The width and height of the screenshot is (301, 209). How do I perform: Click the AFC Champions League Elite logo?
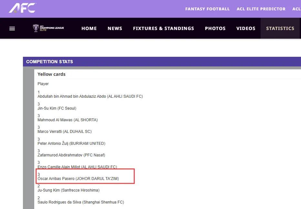pyautogui.click(x=48, y=28)
